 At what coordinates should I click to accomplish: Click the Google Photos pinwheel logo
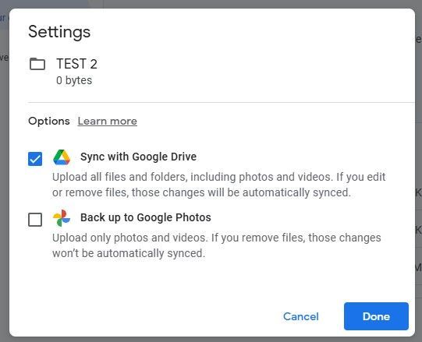point(62,218)
